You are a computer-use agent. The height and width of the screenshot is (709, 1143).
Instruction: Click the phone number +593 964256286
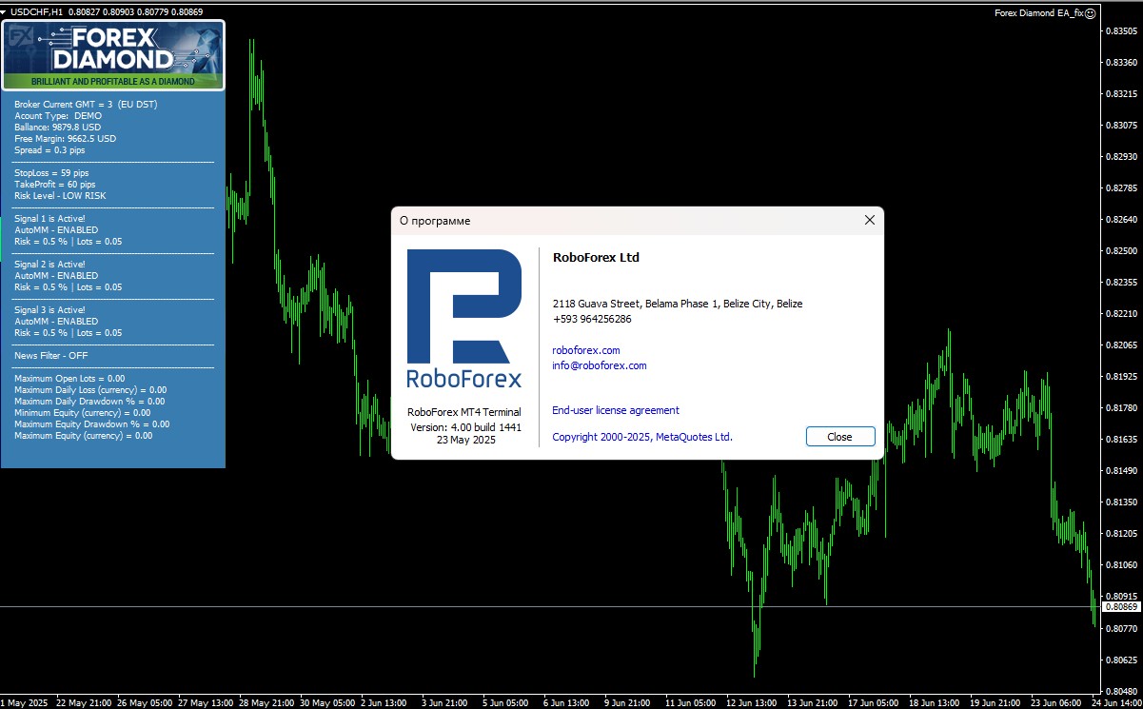pyautogui.click(x=592, y=319)
